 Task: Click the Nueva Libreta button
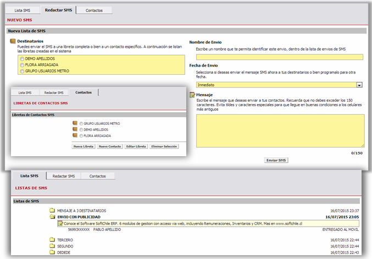(x=84, y=147)
